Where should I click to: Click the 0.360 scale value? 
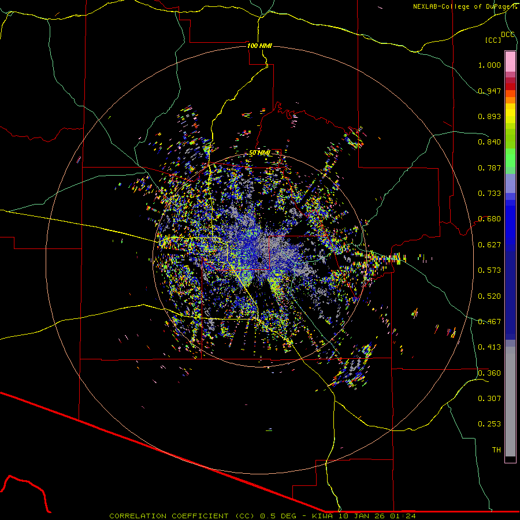click(489, 373)
